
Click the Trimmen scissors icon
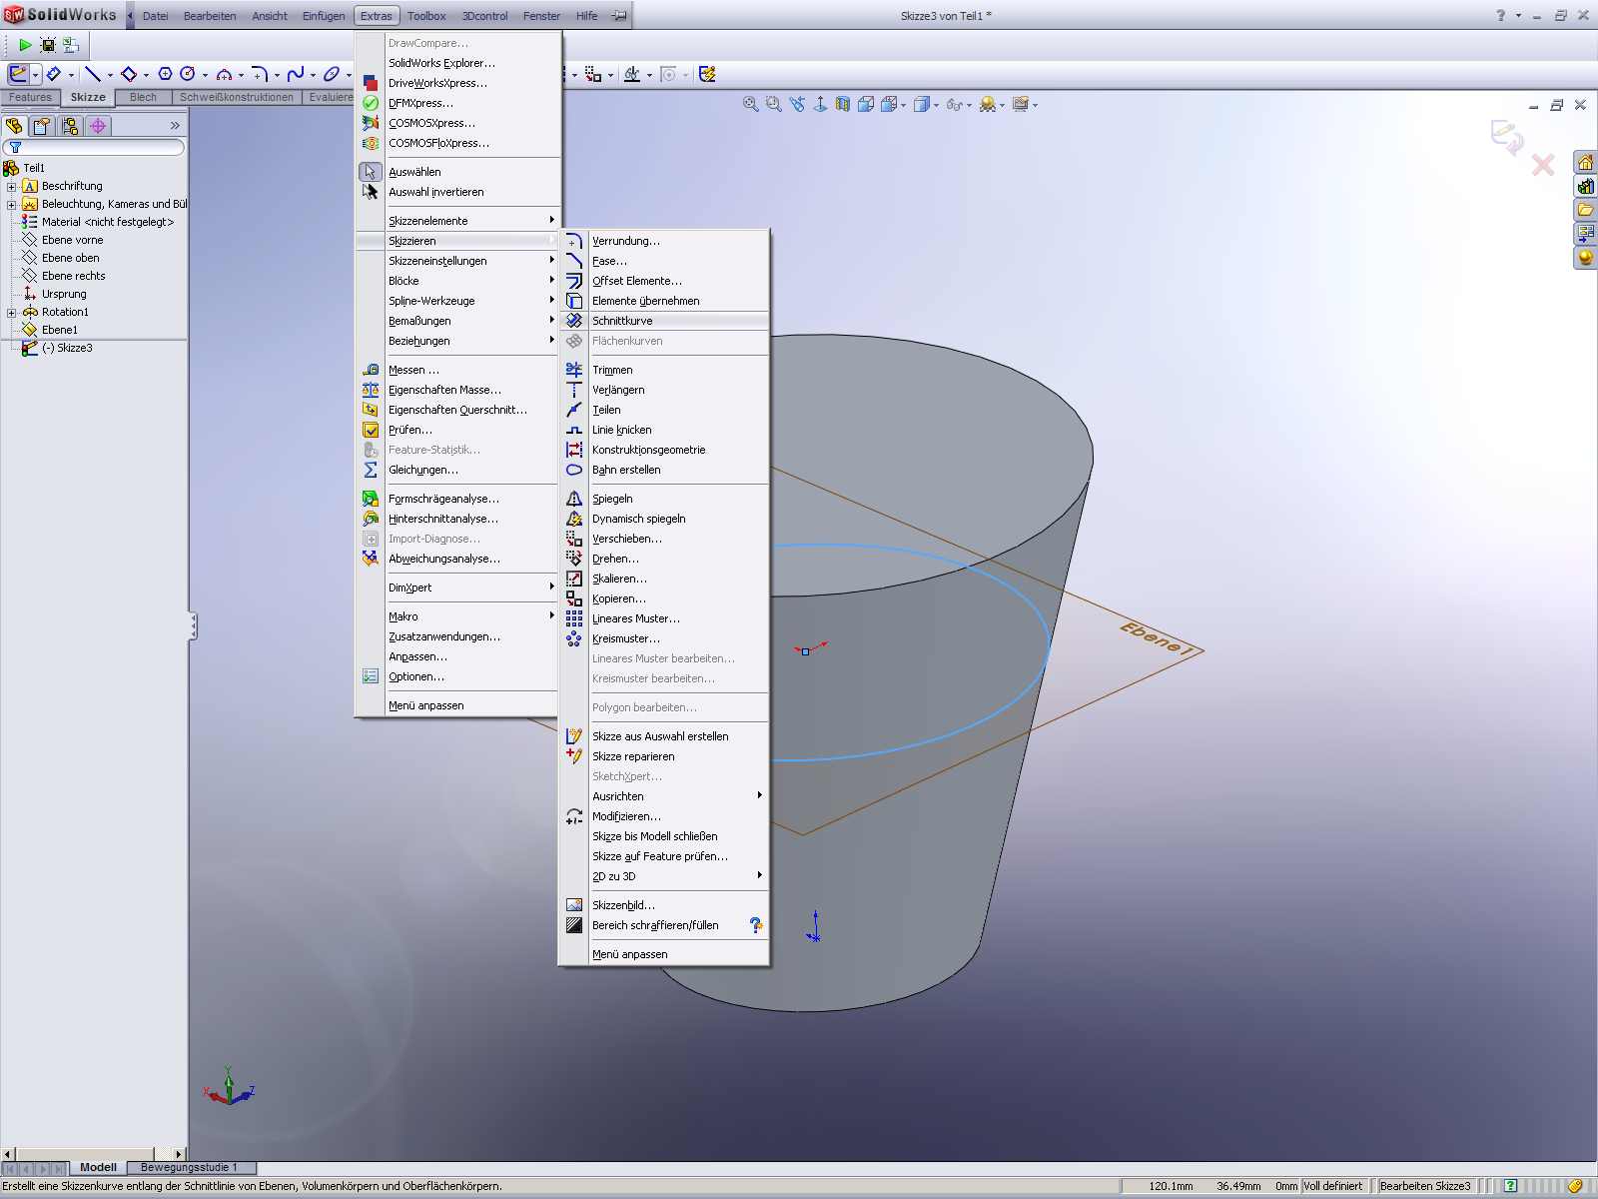tap(574, 370)
